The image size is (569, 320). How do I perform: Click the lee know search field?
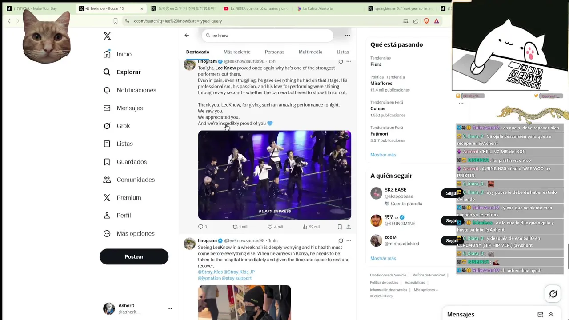pyautogui.click(x=268, y=36)
